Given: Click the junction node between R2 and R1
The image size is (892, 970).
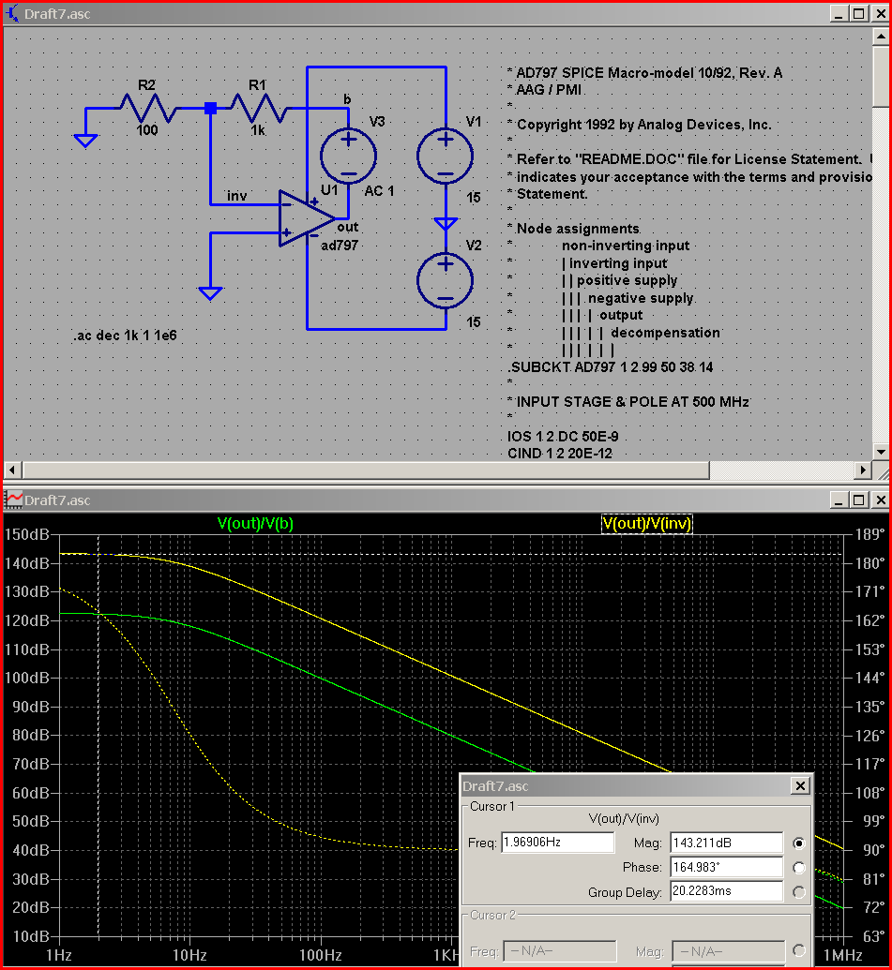Looking at the screenshot, I should click(x=210, y=109).
